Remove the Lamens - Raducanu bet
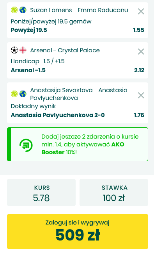Viewport: 154px width, 253px height. click(x=141, y=11)
